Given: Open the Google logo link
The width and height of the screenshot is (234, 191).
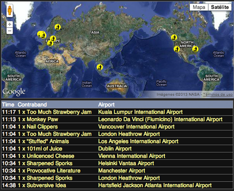Looking at the screenshot, I should pyautogui.click(x=14, y=92).
